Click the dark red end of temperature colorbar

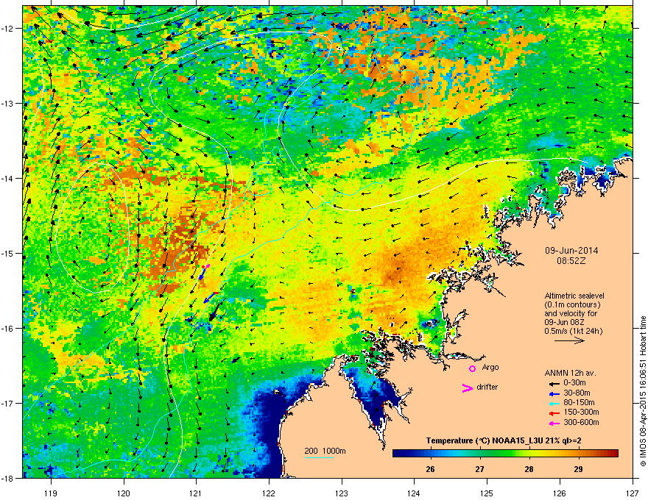click(613, 454)
